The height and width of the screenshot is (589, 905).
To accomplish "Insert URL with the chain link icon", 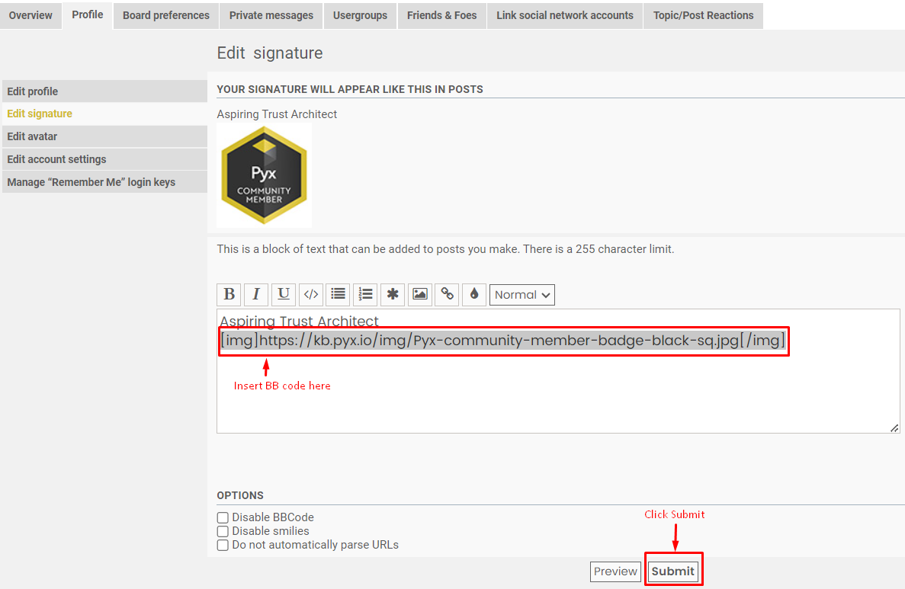I will point(447,295).
